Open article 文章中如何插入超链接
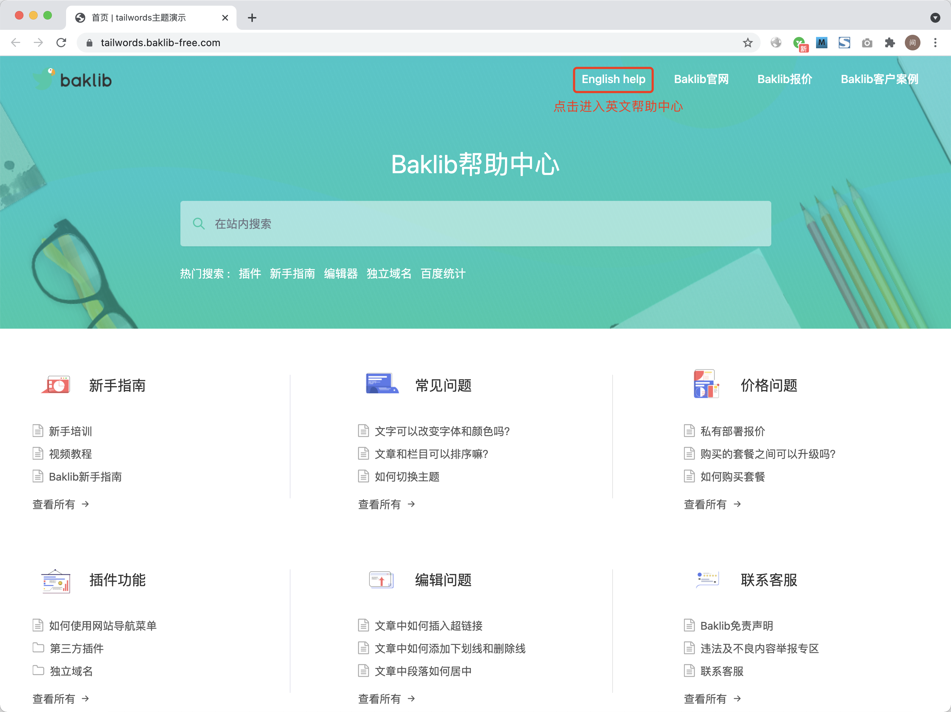Screen dimensions: 951x712 click(x=429, y=626)
